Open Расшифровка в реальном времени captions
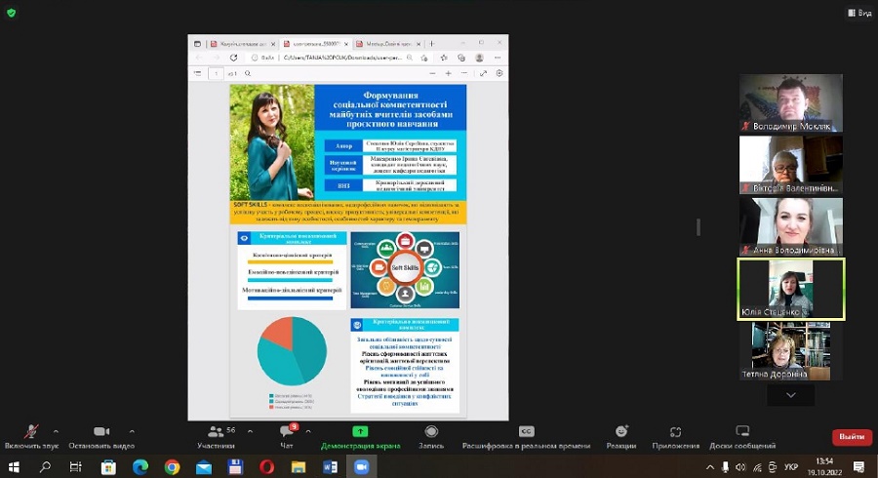Viewport: 878px width, 478px height. click(526, 435)
